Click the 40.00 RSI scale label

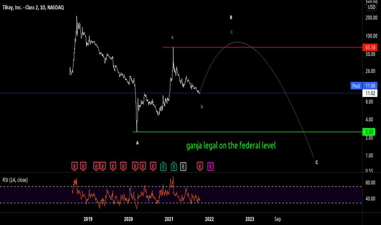[370, 199]
